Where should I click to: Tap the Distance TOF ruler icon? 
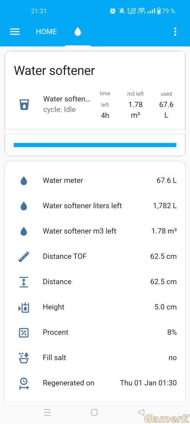click(24, 257)
